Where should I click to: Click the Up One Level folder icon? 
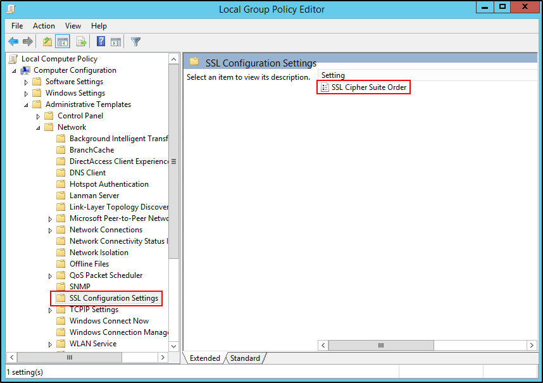tap(47, 42)
